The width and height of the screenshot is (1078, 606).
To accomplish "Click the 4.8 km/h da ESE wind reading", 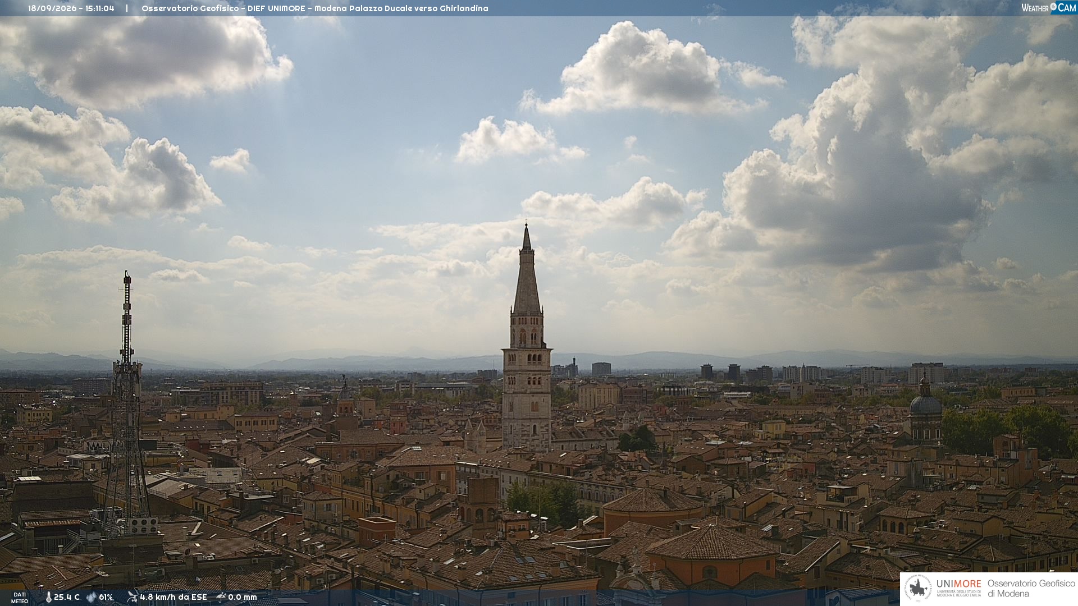I will [x=173, y=597].
